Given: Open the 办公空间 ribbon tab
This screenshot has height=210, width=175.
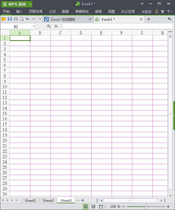Looking at the screenshot, I should tap(128, 12).
